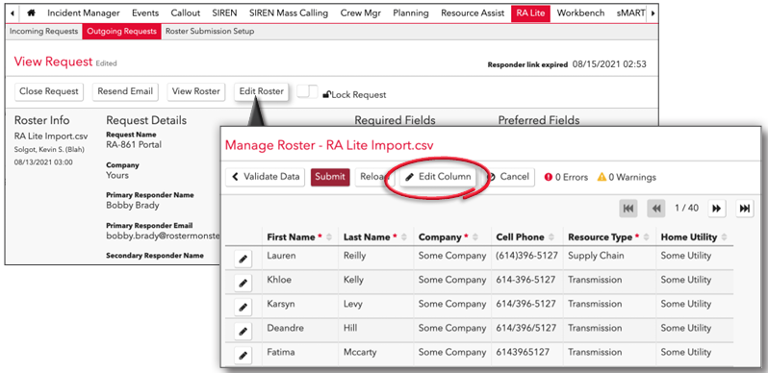The width and height of the screenshot is (768, 373).
Task: Click the RA Lite Import.csv roster file name
Action: coord(51,137)
